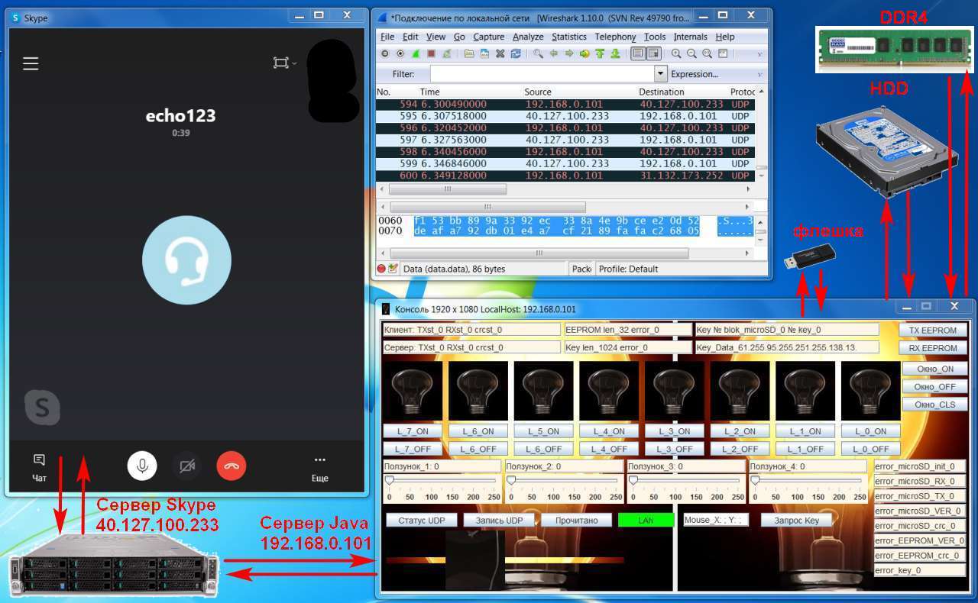Click the TX EEPROM button
This screenshot has width=978, height=603.
pyautogui.click(x=933, y=330)
